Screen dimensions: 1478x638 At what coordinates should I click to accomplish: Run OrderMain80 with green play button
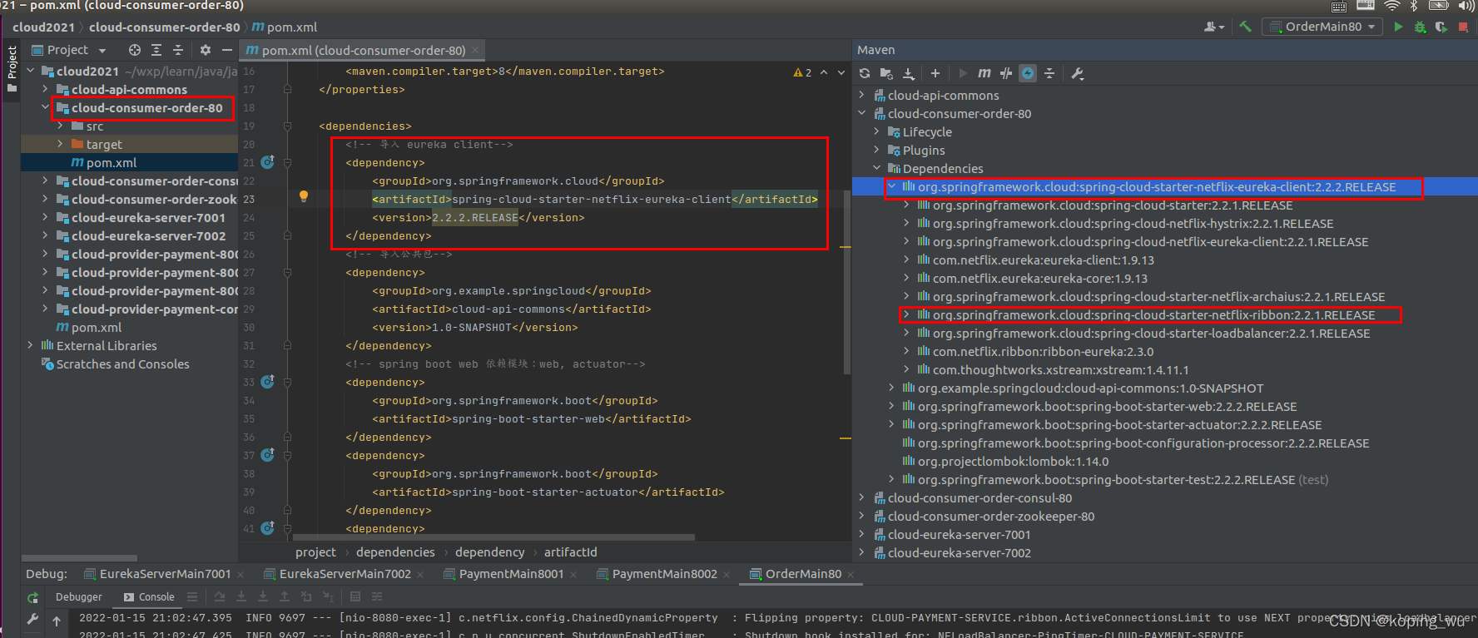(x=1398, y=27)
